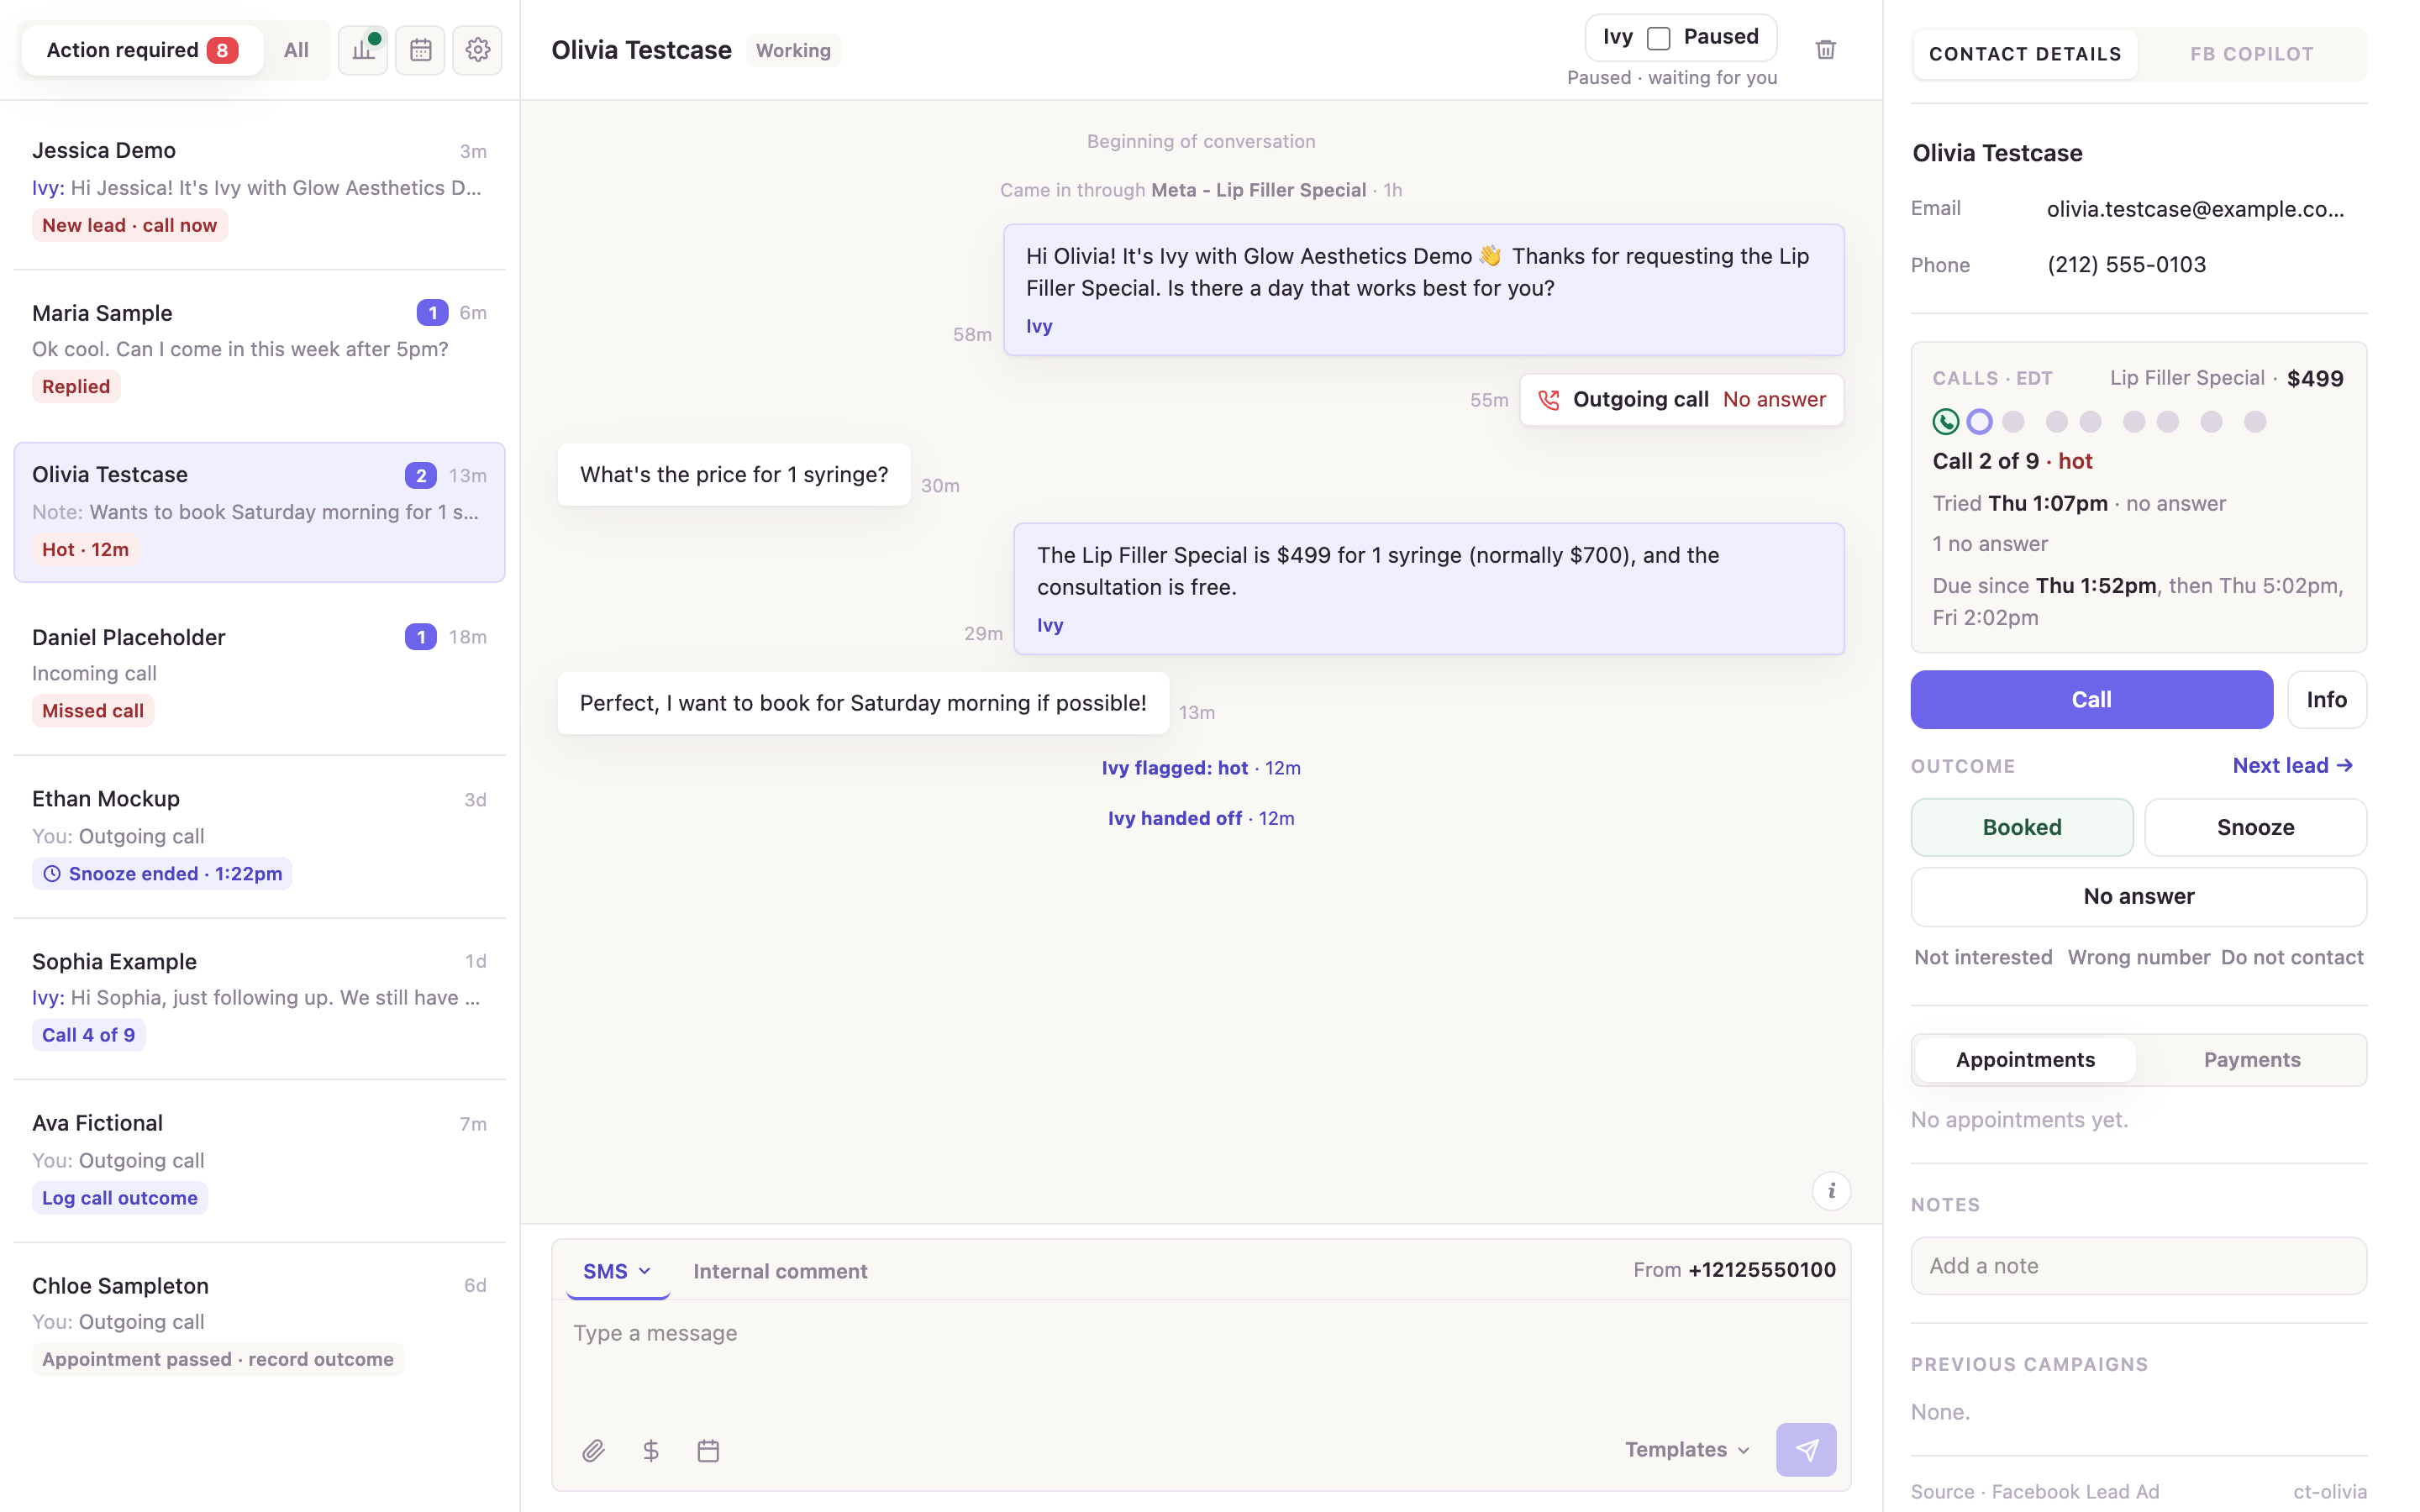
Task: Click Do not contact link
Action: pos(2292,957)
